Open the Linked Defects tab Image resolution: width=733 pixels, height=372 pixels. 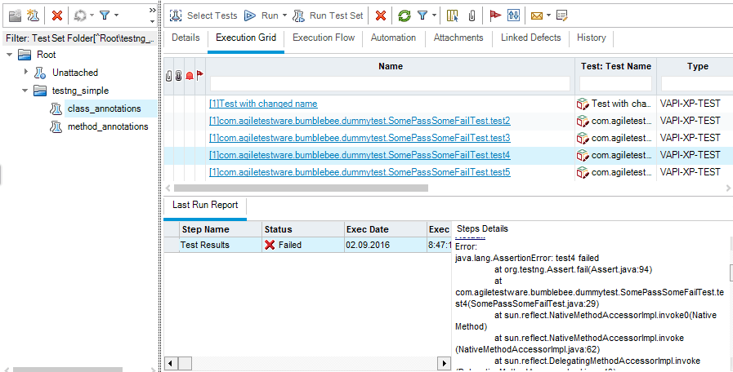coord(530,38)
